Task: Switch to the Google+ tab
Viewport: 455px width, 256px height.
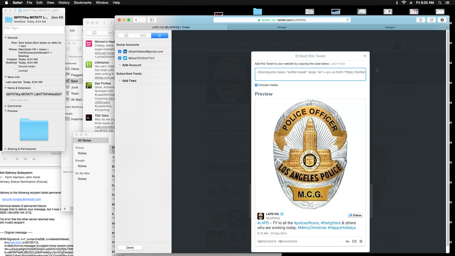Action: [390, 27]
